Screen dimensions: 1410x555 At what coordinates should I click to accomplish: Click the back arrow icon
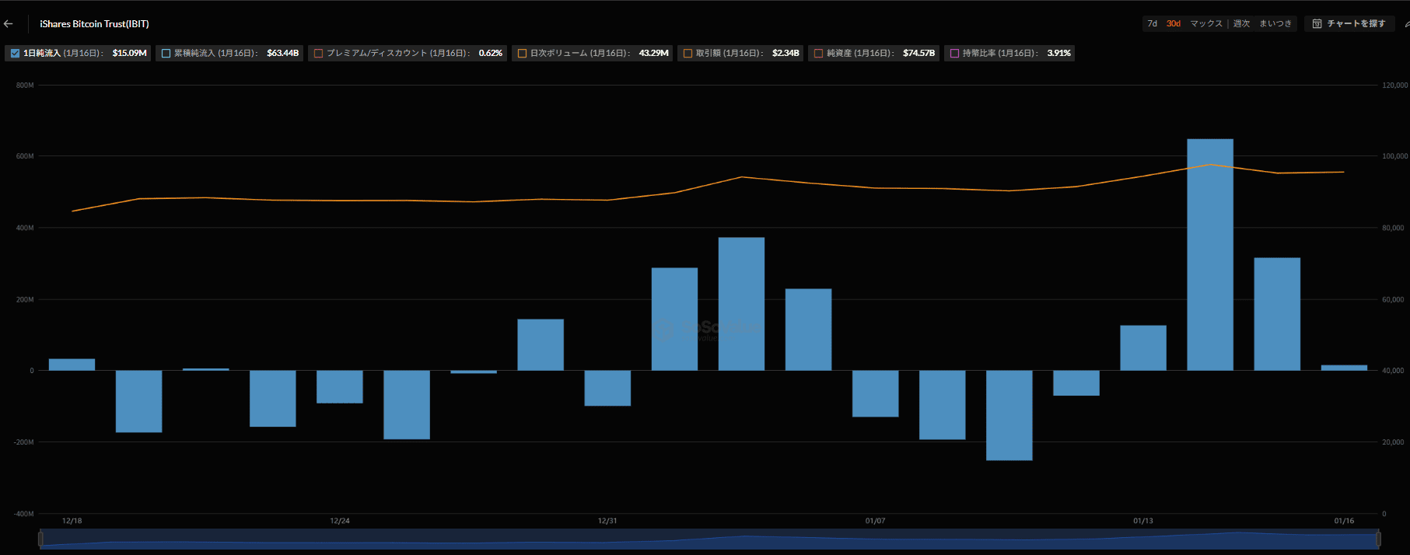(x=9, y=24)
